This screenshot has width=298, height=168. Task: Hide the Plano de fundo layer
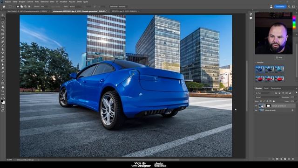[256, 110]
